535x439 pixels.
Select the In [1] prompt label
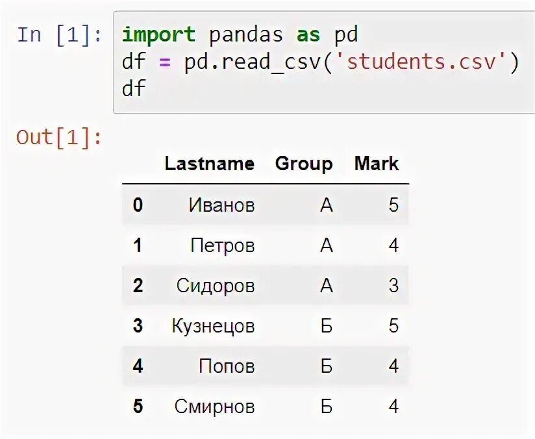tap(59, 35)
